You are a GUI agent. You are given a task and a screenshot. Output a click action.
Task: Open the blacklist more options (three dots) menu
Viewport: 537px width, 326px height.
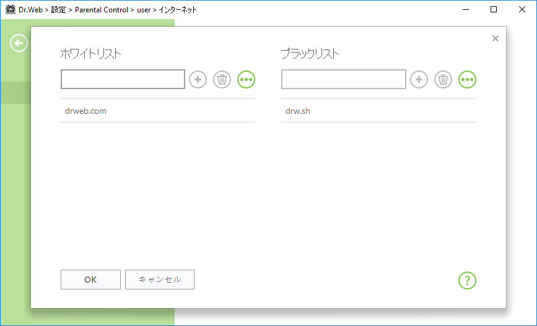tap(468, 80)
